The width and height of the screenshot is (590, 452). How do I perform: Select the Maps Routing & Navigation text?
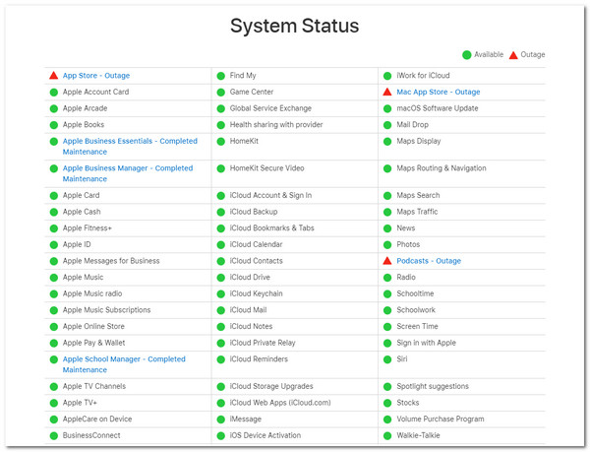pyautogui.click(x=442, y=168)
